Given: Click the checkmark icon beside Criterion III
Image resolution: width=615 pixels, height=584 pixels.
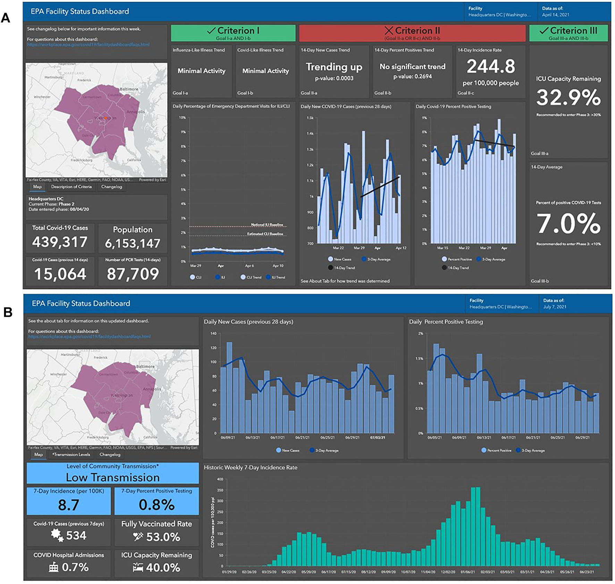Looking at the screenshot, I should click(544, 31).
